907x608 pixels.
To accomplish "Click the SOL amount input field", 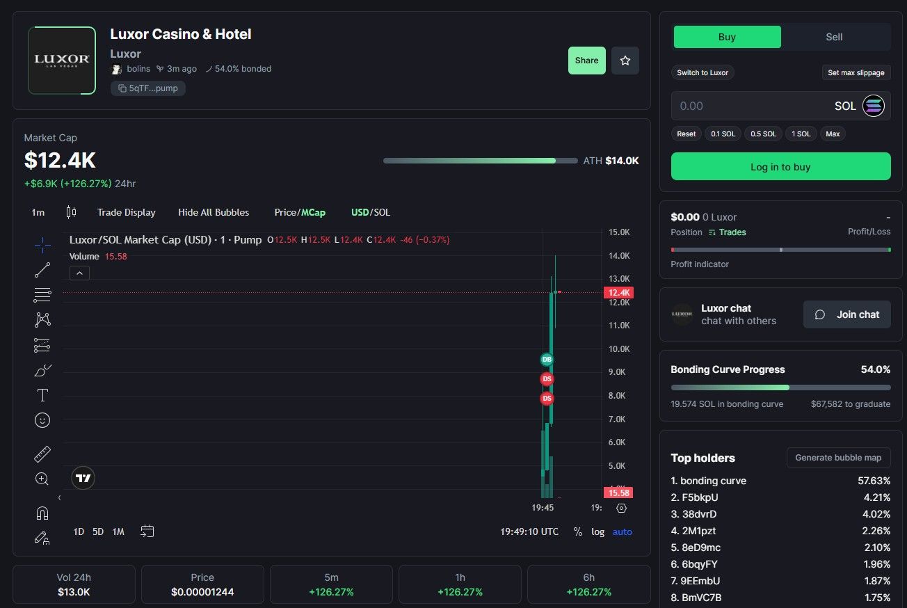I will pos(751,106).
